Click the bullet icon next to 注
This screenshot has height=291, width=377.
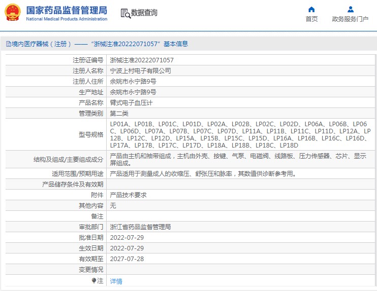click(x=94, y=280)
